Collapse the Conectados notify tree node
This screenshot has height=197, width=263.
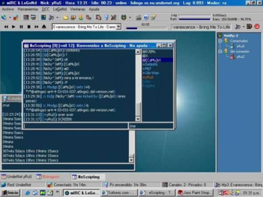220,41
